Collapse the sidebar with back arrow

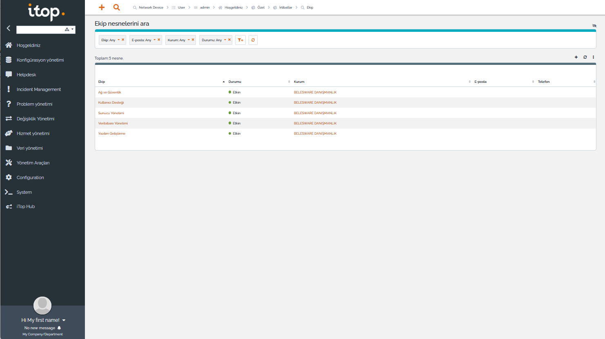click(8, 28)
